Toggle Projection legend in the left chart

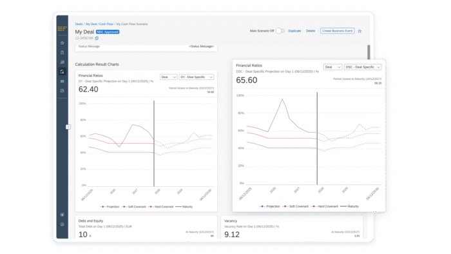tap(110, 206)
